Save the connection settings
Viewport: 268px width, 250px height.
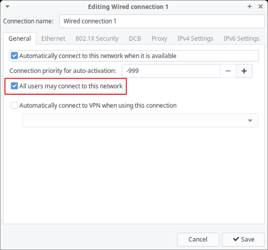pyautogui.click(x=243, y=239)
